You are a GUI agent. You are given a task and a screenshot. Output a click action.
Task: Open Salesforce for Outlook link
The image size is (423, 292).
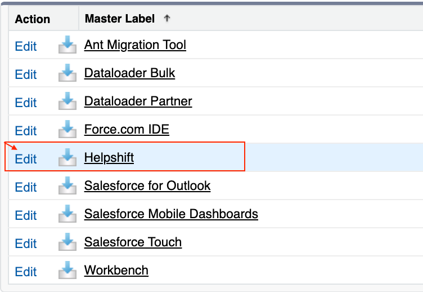tap(147, 185)
